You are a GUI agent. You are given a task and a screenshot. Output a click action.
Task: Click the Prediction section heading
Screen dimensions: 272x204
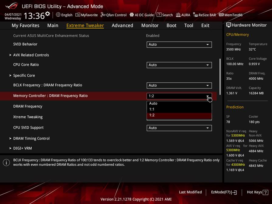[235, 107]
